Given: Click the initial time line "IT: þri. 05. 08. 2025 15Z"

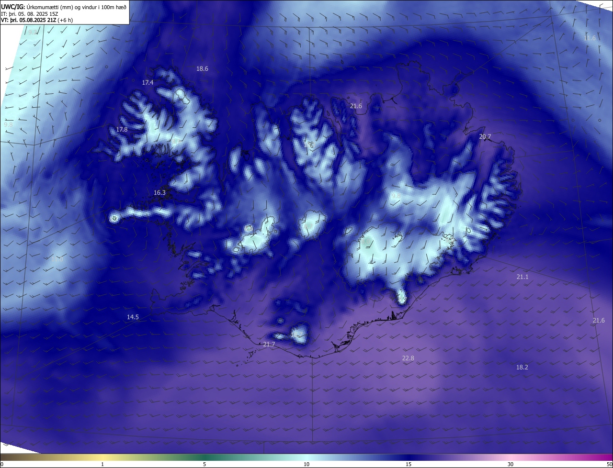Looking at the screenshot, I should point(31,14).
